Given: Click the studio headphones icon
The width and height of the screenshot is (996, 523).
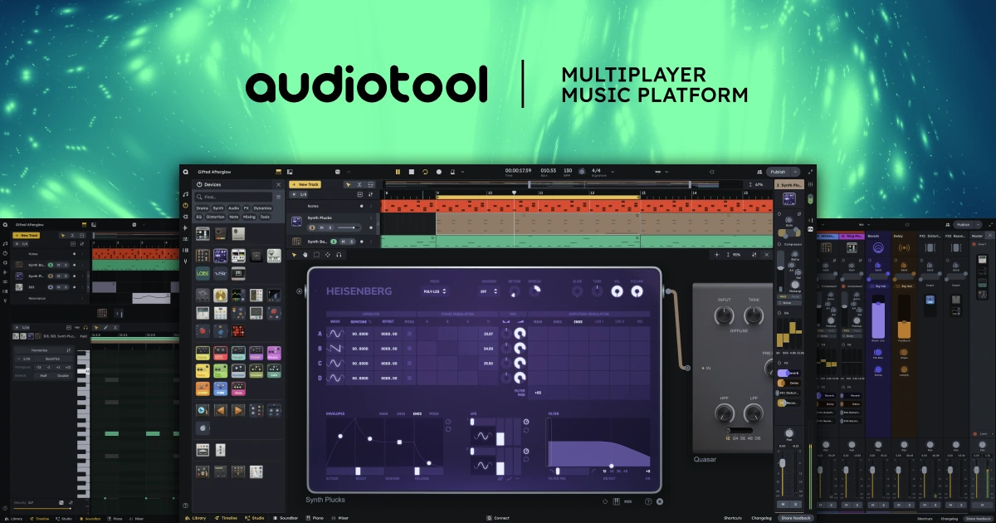Looking at the screenshot, I should tap(339, 255).
